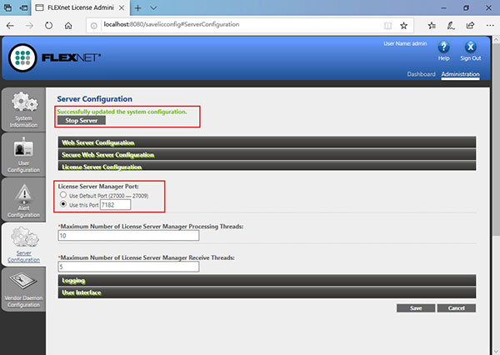Image resolution: width=500 pixels, height=355 pixels.
Task: Click the share page icon
Action: click(470, 26)
